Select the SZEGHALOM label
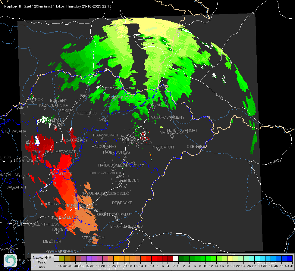 [93, 238]
